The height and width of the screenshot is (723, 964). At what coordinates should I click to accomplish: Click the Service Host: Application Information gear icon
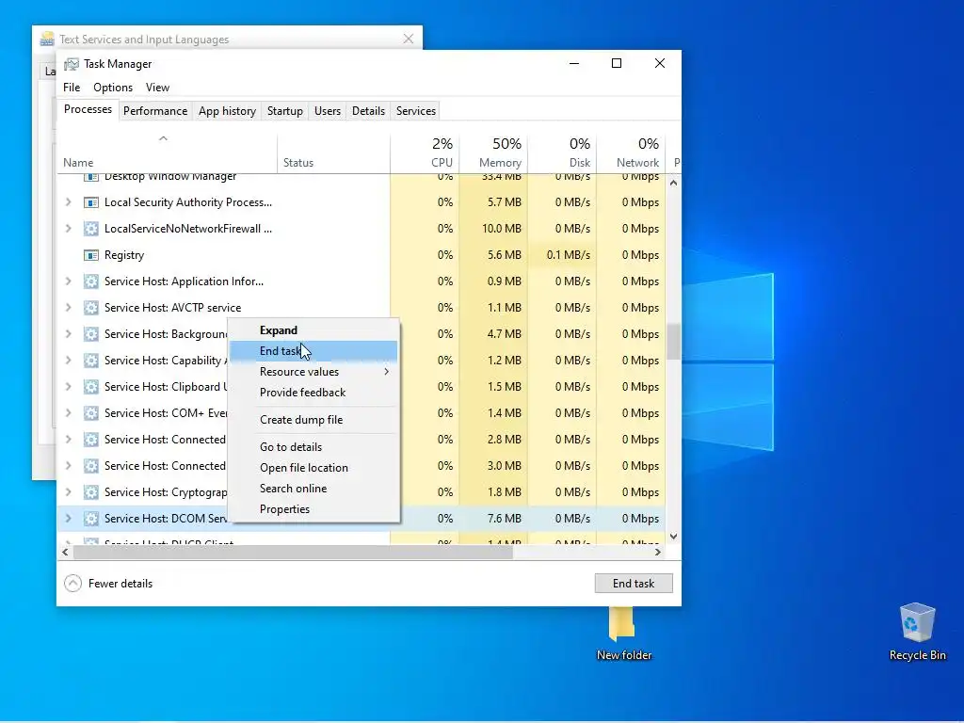91,281
